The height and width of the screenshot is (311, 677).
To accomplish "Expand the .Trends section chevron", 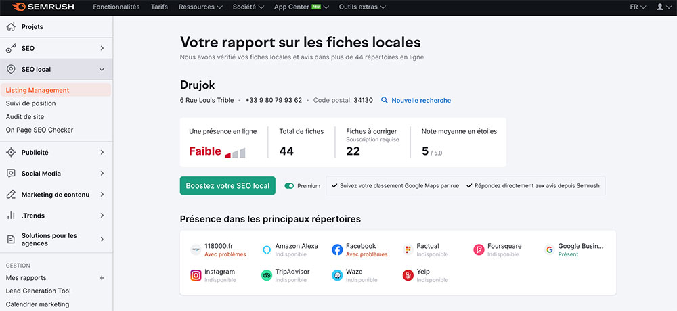I will (x=102, y=216).
